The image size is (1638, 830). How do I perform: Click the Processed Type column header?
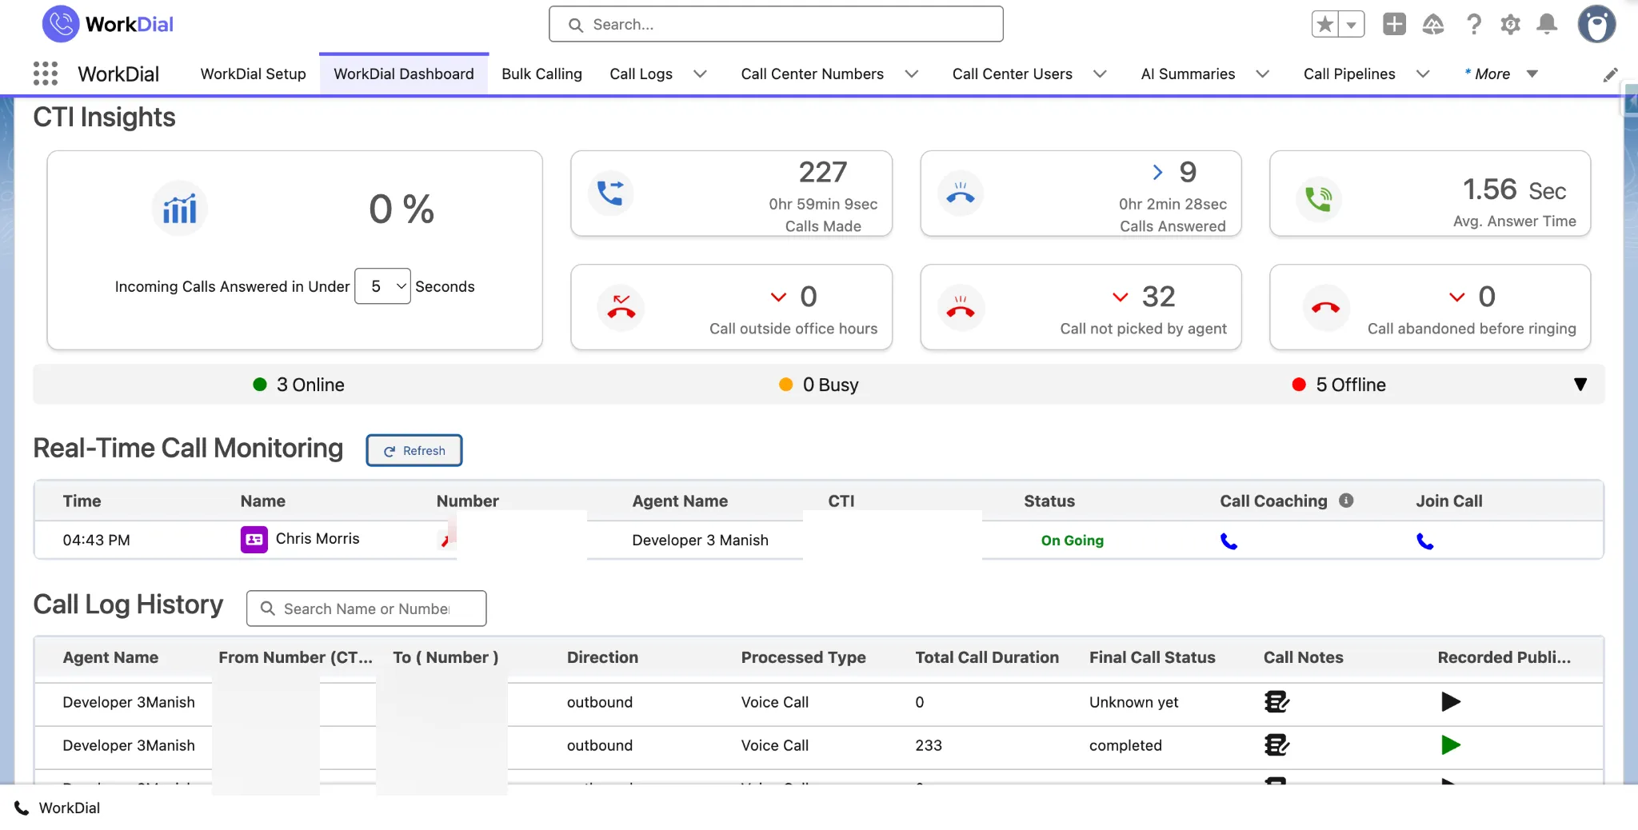click(x=803, y=657)
